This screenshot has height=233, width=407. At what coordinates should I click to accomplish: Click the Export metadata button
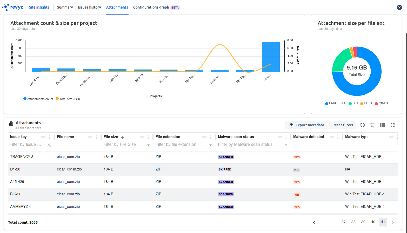pos(306,125)
